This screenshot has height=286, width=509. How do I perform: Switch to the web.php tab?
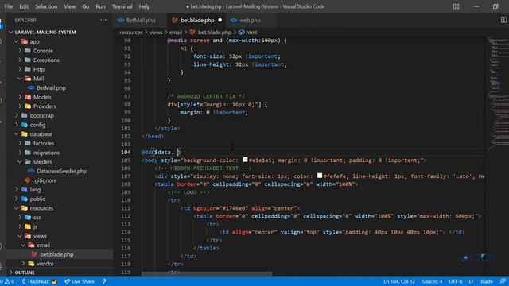[x=250, y=20]
